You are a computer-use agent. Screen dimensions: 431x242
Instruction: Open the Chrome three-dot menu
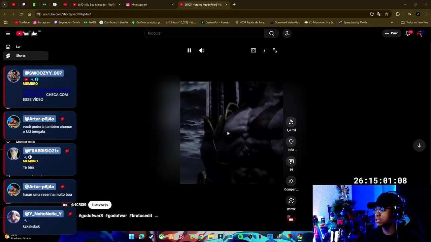click(426, 14)
